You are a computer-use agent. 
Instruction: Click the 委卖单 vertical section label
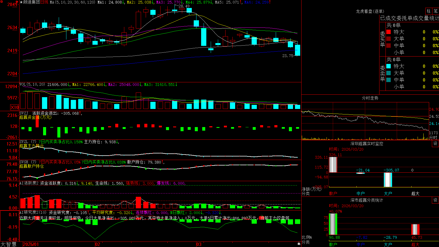point(382,74)
